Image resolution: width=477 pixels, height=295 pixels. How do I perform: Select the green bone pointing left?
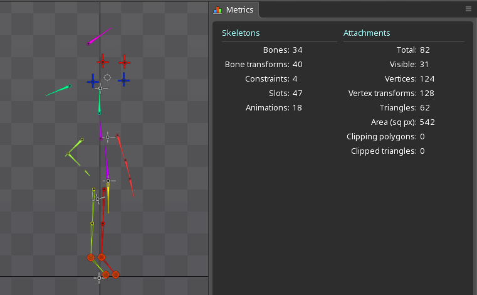click(59, 90)
